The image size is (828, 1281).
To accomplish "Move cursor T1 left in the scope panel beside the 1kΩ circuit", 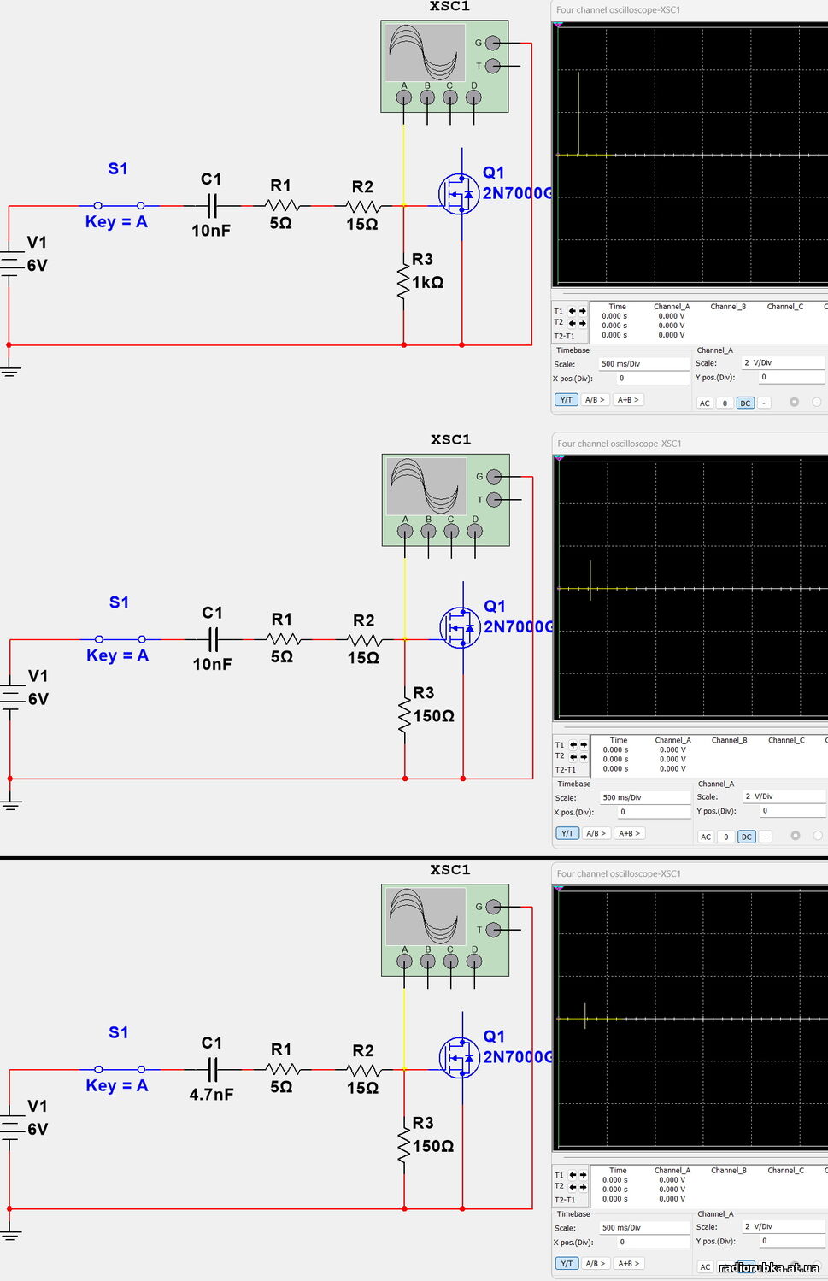I will (x=573, y=311).
